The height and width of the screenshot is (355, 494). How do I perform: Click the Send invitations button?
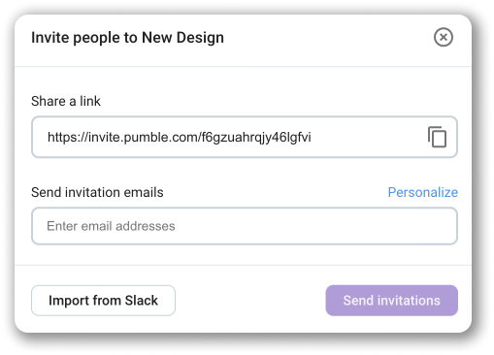point(391,301)
